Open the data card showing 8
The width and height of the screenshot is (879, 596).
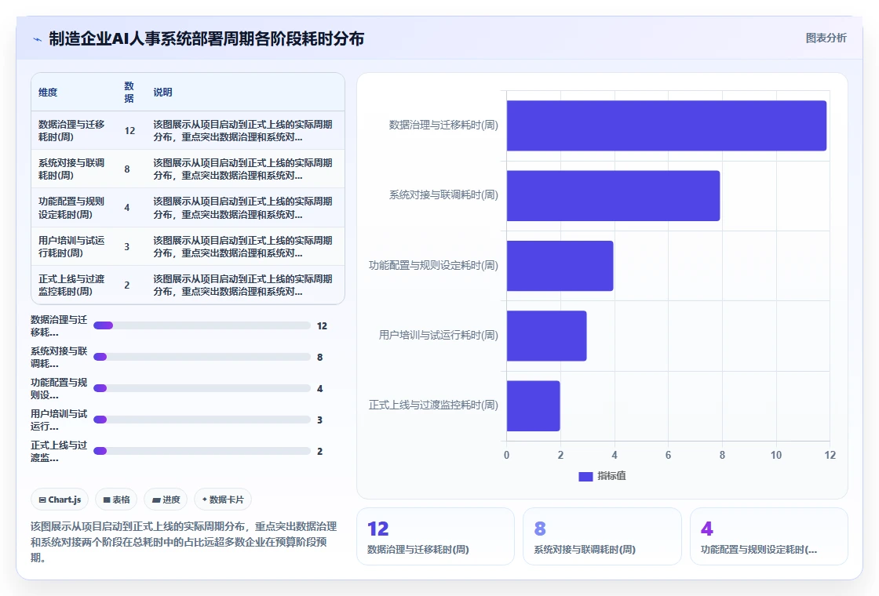pos(602,536)
